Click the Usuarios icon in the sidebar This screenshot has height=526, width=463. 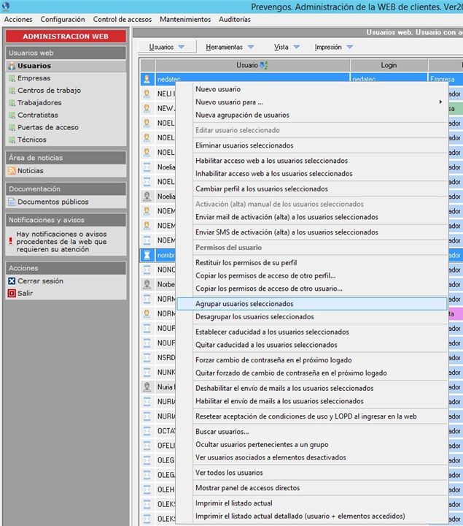pyautogui.click(x=12, y=66)
